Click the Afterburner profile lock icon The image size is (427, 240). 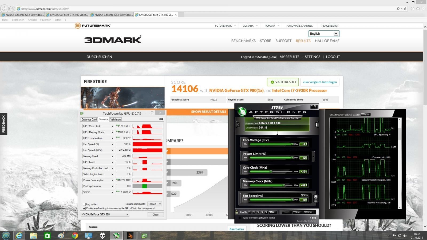pyautogui.click(x=237, y=212)
